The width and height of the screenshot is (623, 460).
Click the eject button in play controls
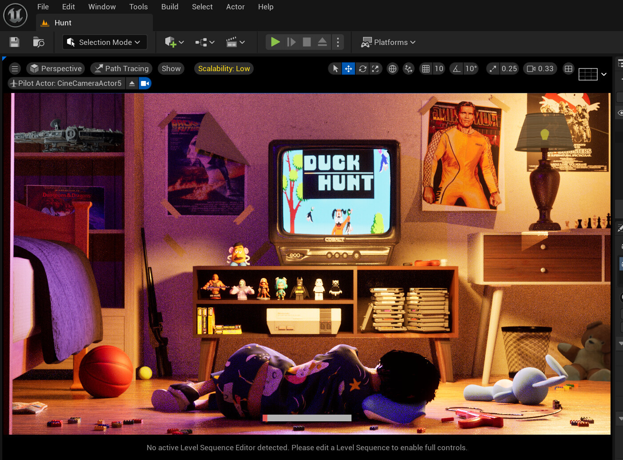(x=322, y=42)
